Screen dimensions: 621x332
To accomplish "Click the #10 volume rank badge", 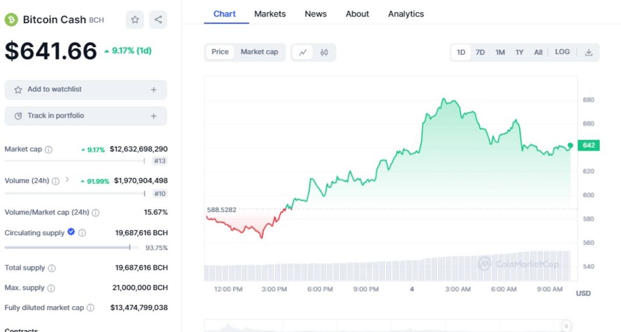I will click(x=160, y=193).
